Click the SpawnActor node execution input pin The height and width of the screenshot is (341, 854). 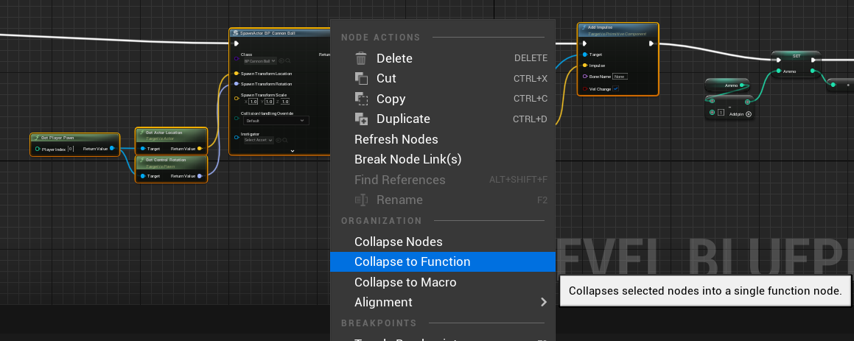click(237, 43)
